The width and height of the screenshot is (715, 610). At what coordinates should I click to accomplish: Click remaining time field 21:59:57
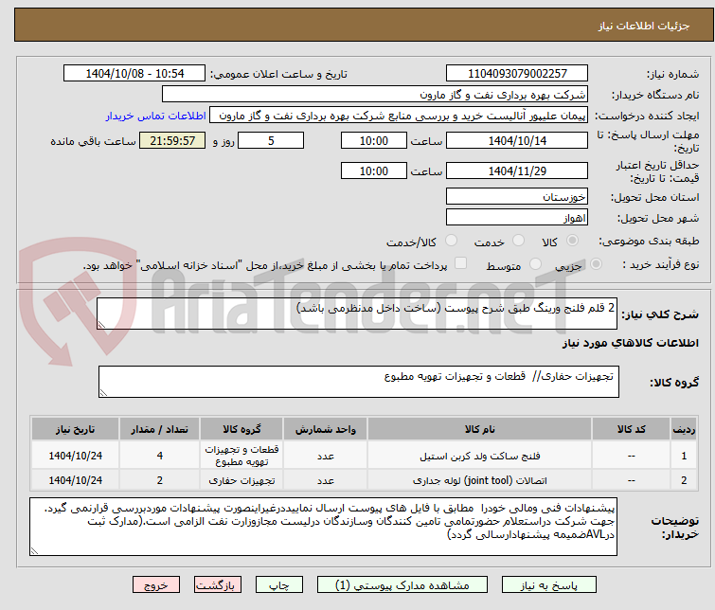(172, 140)
